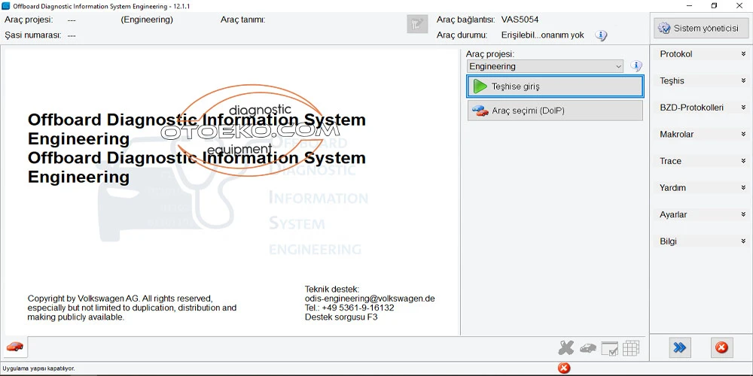Click the VAS5054 connection value
Viewport: 753px width, 376px height.
tap(520, 20)
